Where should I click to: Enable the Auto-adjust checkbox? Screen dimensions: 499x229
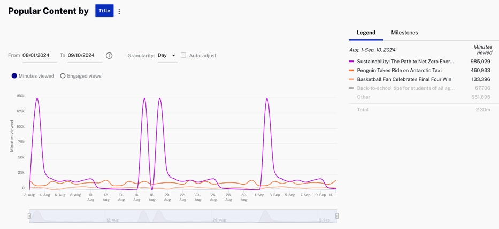183,55
